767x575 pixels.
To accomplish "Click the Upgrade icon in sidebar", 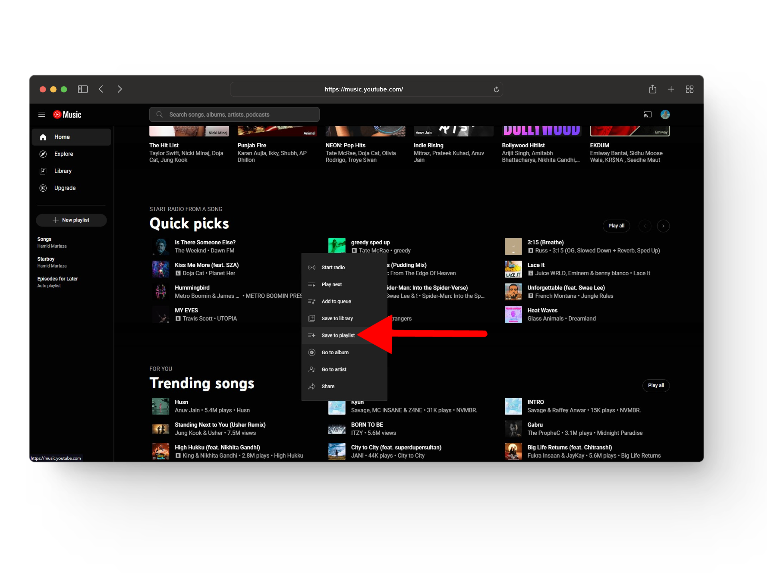I will 43,188.
